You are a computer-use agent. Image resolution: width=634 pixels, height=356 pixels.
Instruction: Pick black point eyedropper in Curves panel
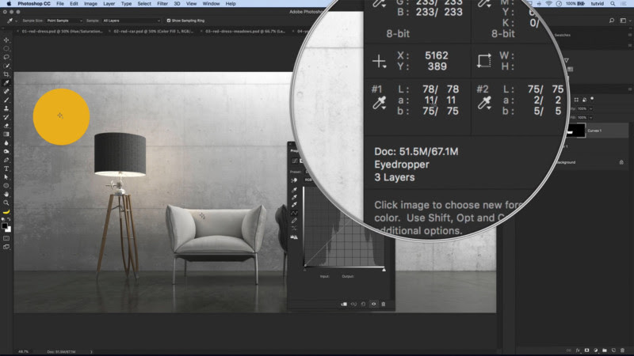294,189
